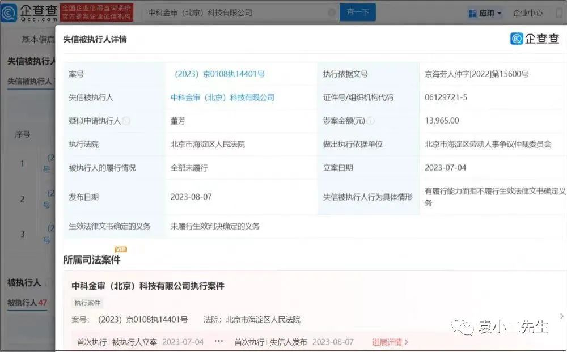Click the 执行案件 tag
This screenshot has height=352, width=567.
(87, 303)
